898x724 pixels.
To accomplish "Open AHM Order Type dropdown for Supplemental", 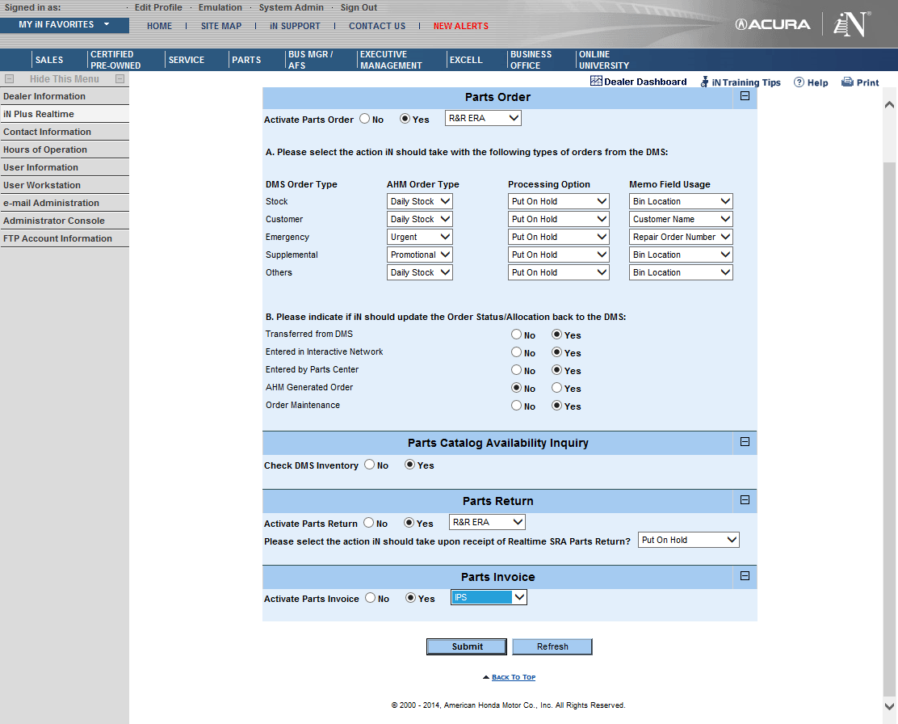I will point(420,255).
